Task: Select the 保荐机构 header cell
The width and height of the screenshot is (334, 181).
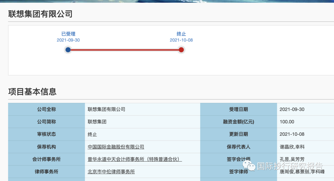Action: 46,147
